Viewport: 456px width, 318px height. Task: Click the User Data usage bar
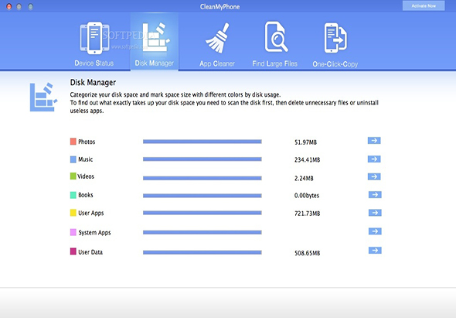click(x=202, y=252)
